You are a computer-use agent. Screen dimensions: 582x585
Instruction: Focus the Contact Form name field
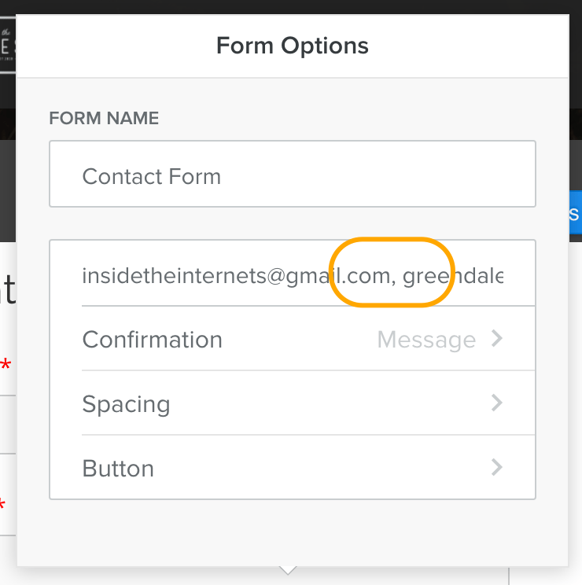point(293,174)
